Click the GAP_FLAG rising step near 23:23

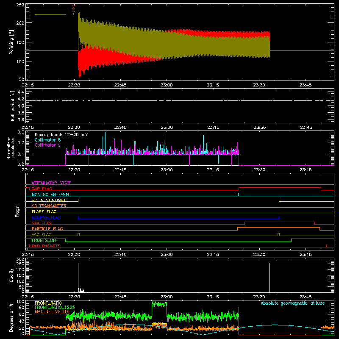pos(239,189)
